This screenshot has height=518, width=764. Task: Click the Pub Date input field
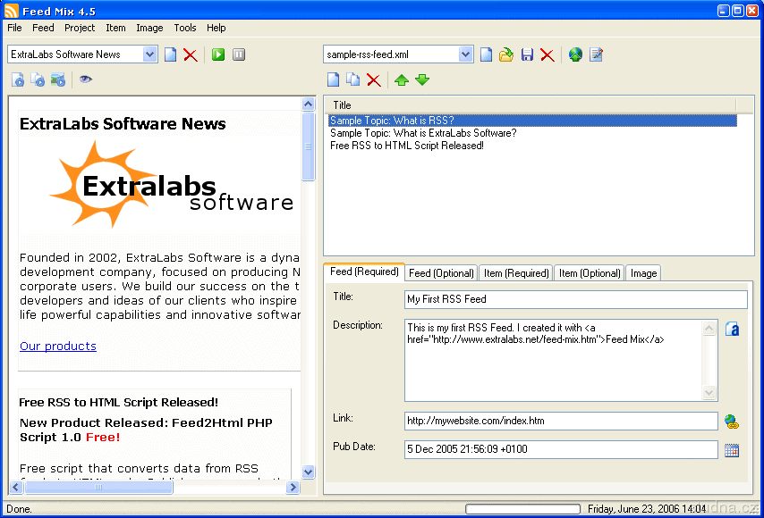[x=561, y=449]
